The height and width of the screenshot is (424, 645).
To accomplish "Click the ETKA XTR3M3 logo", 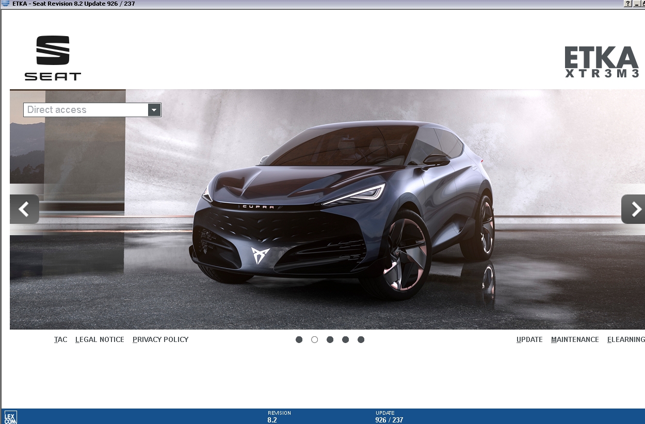I will coord(602,62).
